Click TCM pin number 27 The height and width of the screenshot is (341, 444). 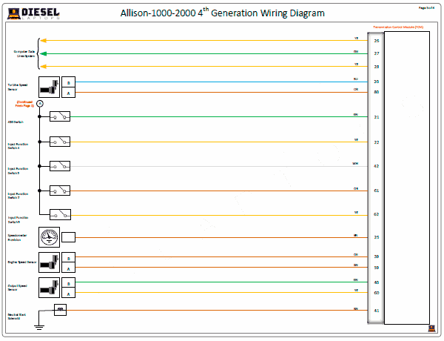click(377, 53)
